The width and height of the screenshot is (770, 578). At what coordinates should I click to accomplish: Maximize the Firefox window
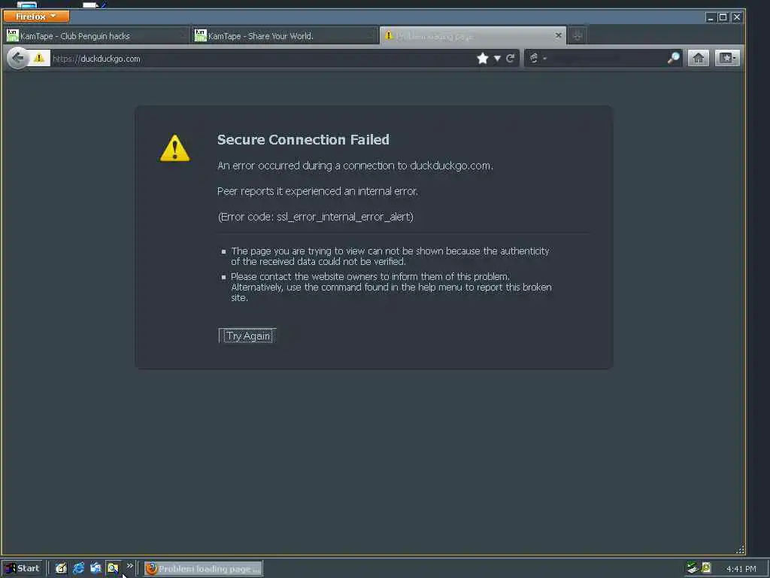click(723, 17)
